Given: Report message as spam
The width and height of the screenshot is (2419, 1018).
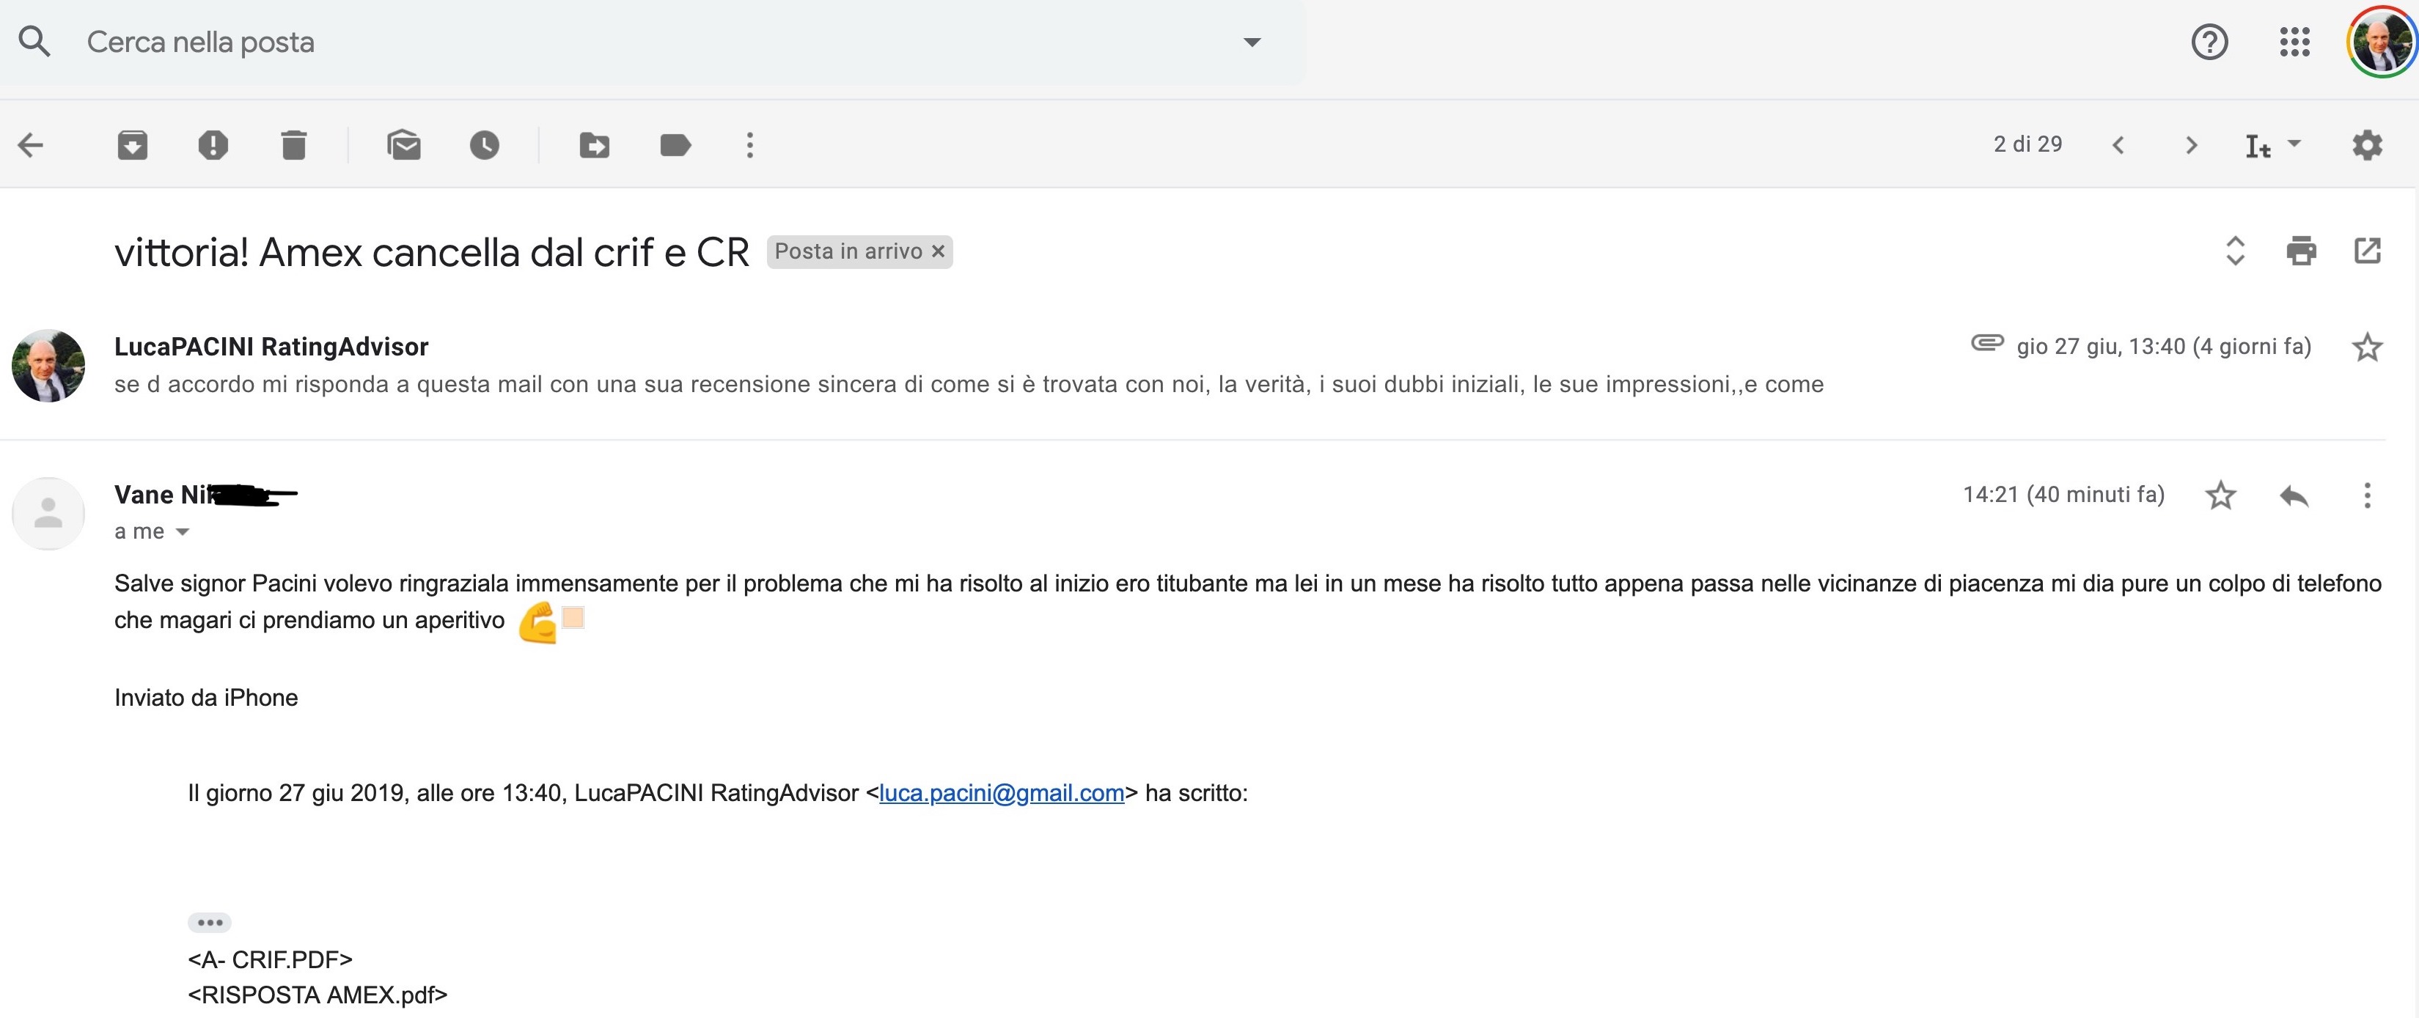Looking at the screenshot, I should (213, 145).
